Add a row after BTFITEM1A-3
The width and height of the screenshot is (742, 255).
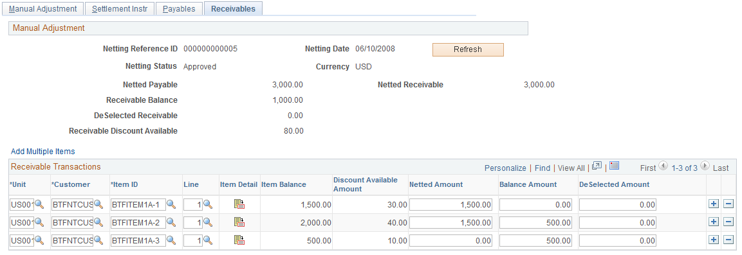click(714, 240)
